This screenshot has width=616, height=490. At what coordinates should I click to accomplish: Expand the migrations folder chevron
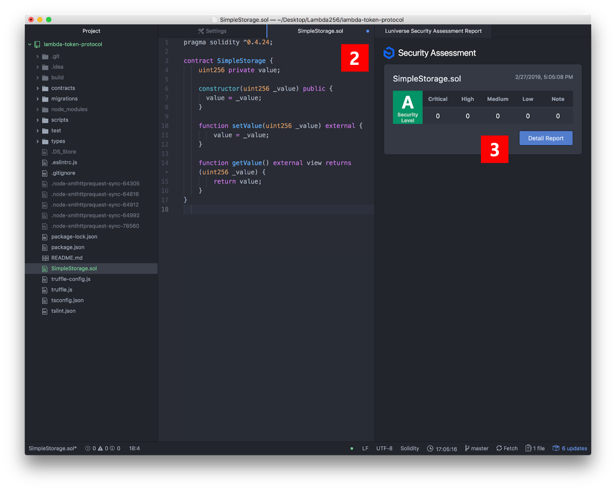pyautogui.click(x=37, y=99)
